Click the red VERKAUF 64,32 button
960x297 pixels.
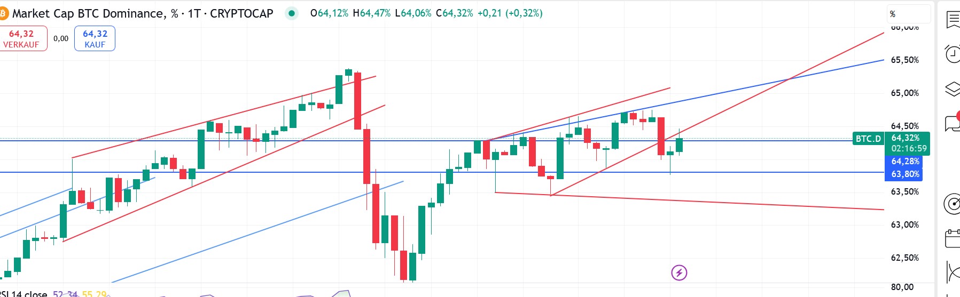[21, 39]
